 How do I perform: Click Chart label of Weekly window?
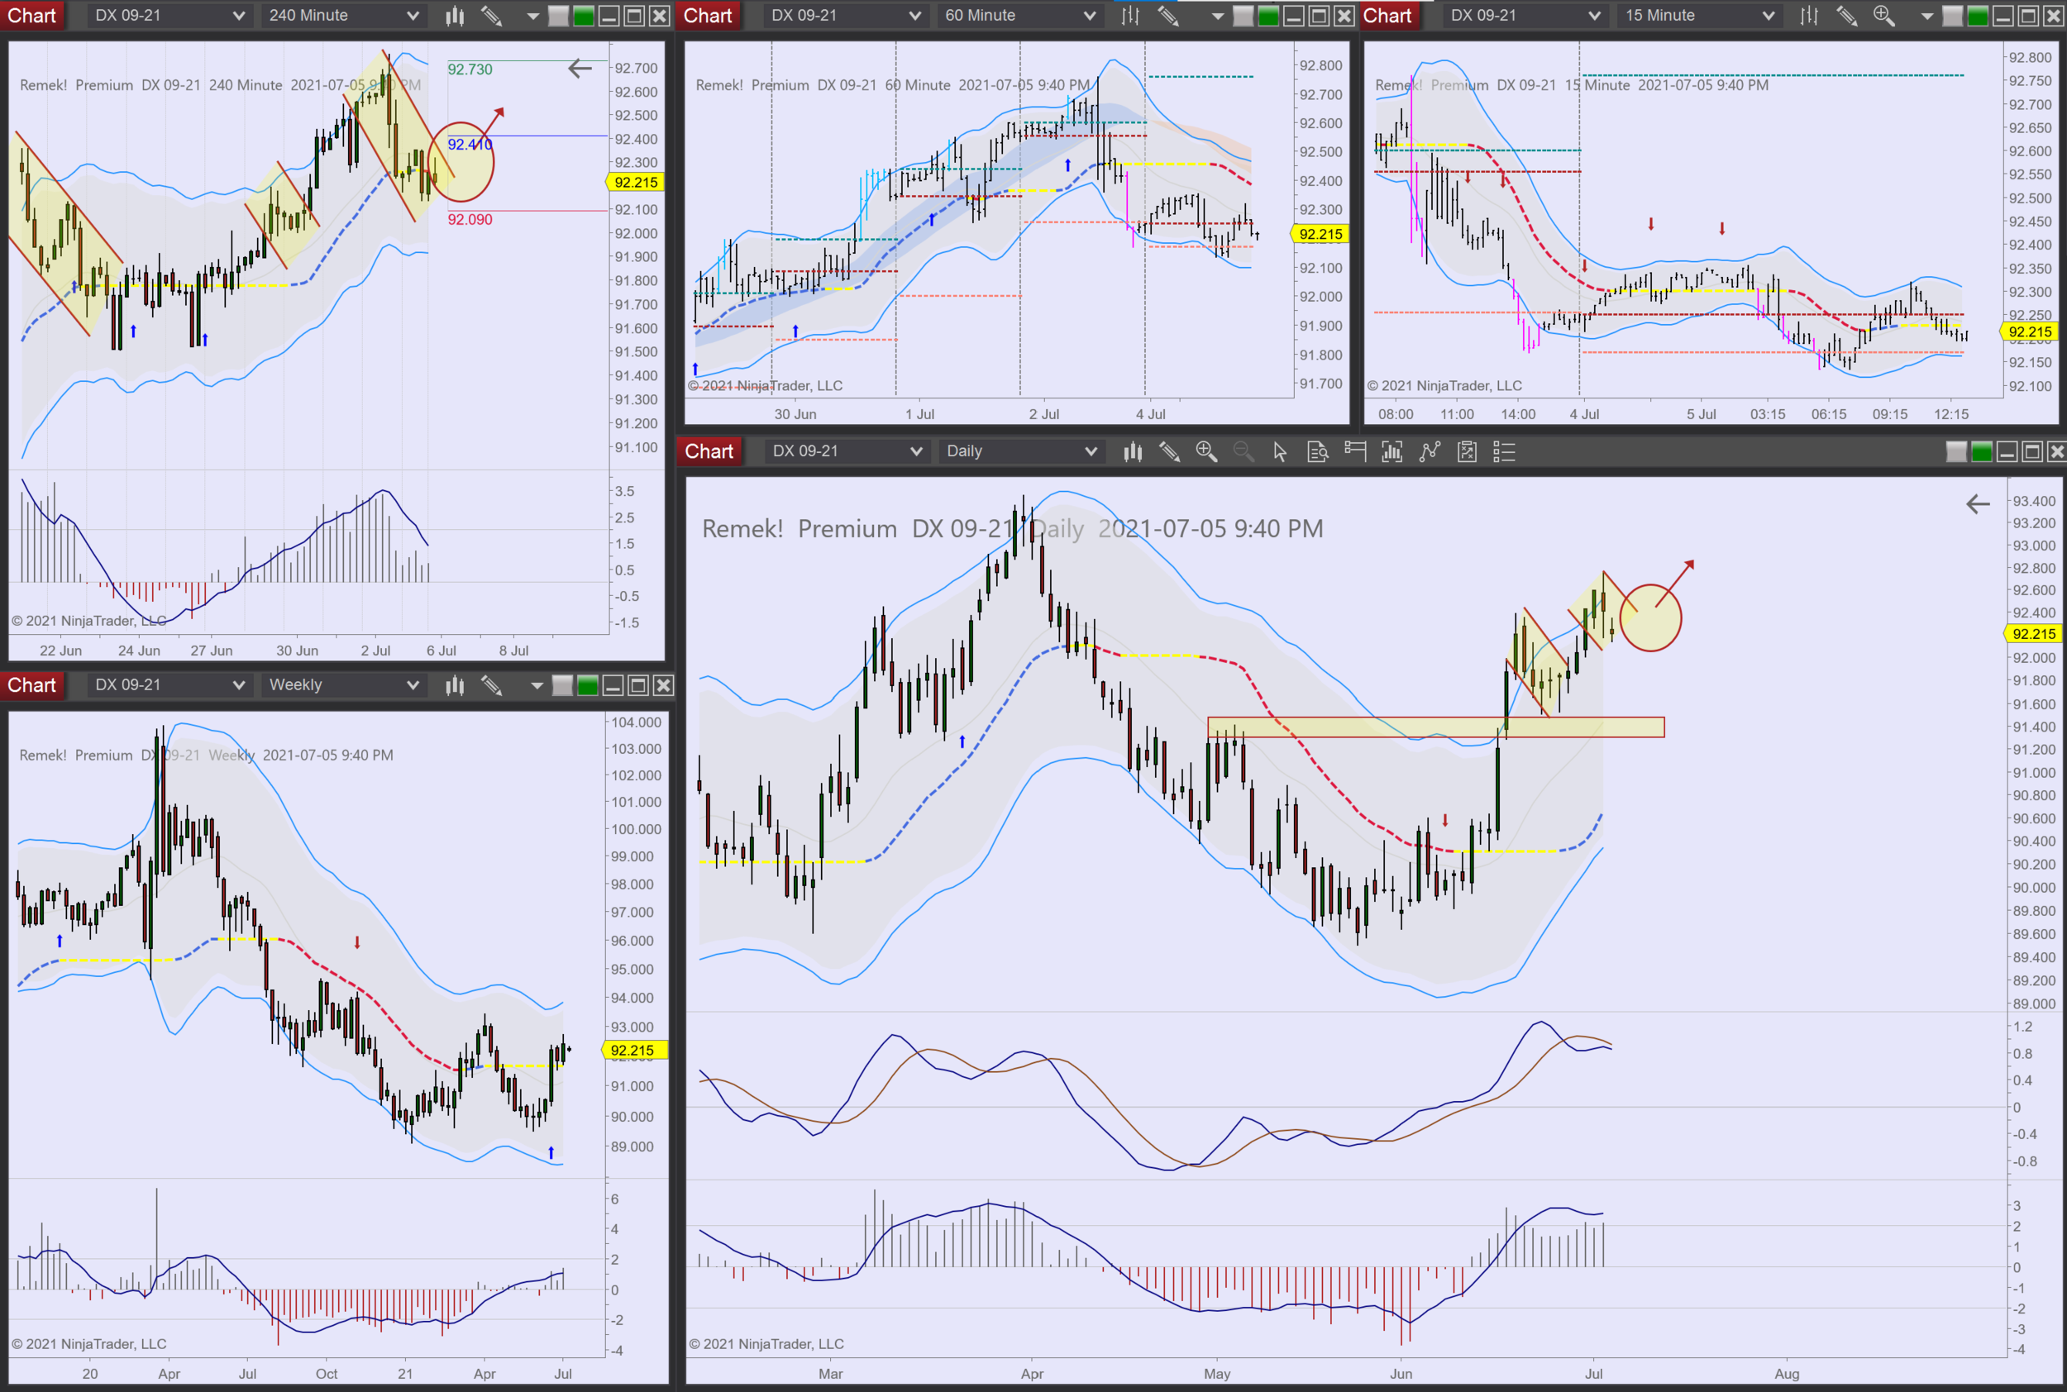click(x=32, y=684)
